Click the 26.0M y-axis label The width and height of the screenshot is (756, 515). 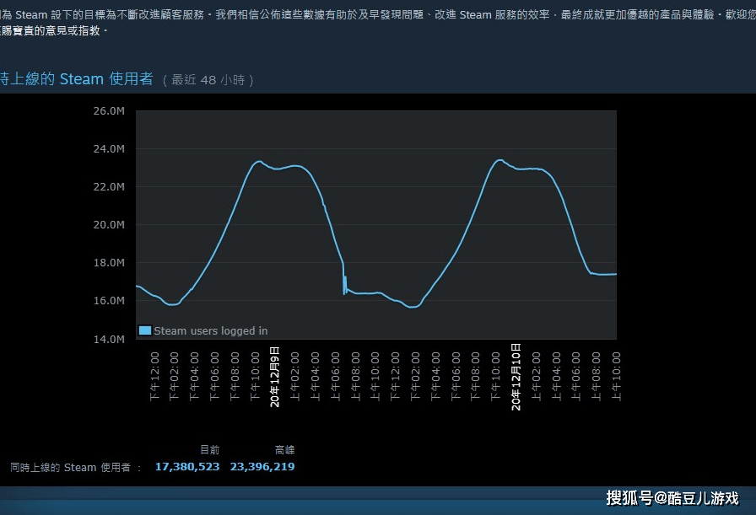point(108,111)
